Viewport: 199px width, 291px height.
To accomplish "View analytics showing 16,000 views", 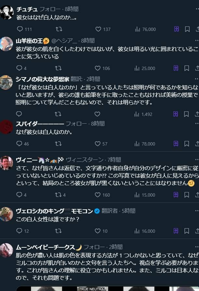I will click(x=145, y=231).
